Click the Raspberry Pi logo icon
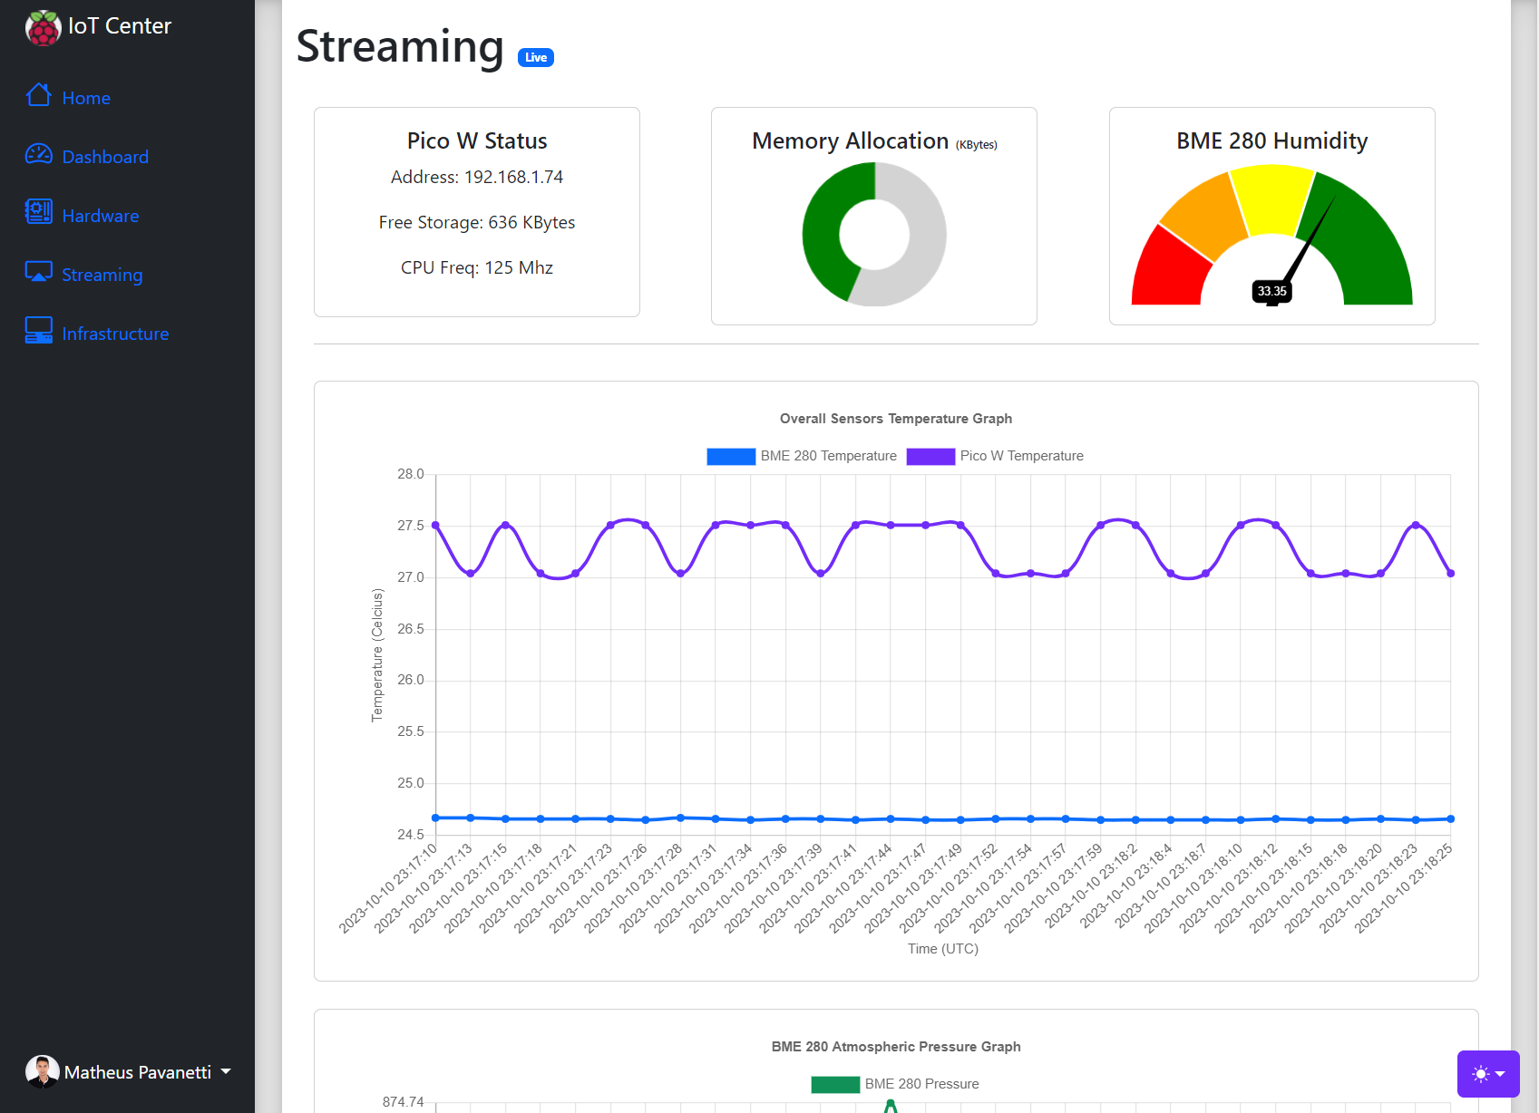The height and width of the screenshot is (1113, 1539). pyautogui.click(x=43, y=27)
